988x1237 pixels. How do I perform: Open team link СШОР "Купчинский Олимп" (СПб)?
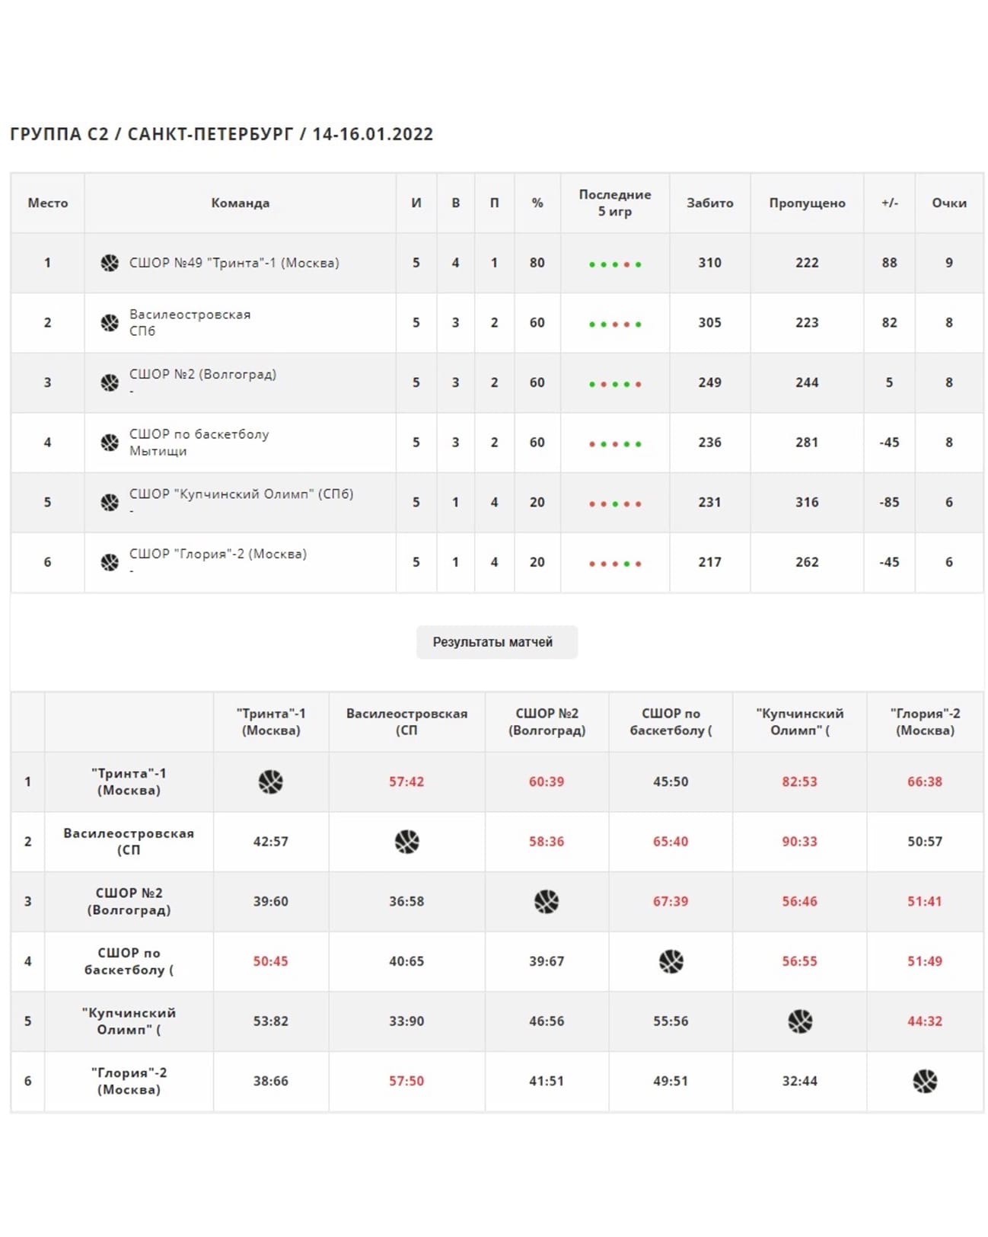pos(241,494)
